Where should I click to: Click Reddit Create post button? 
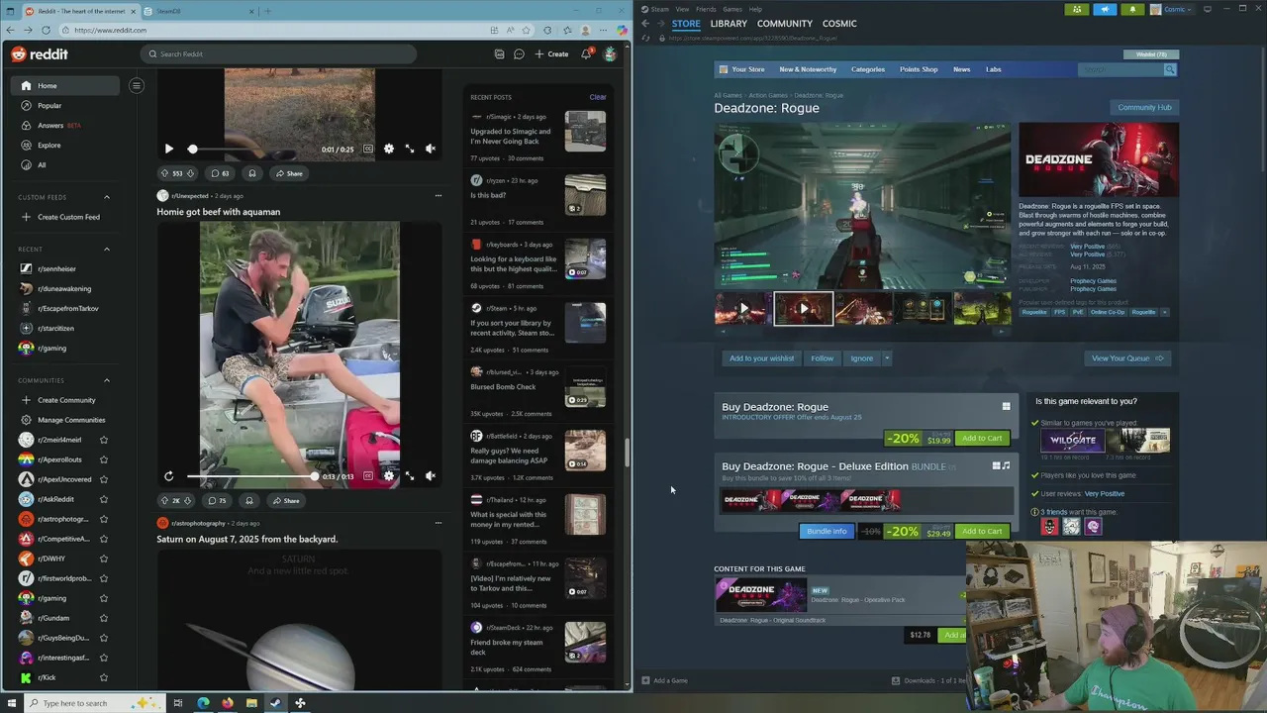click(x=551, y=53)
